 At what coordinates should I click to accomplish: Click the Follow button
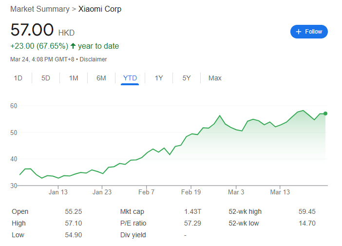point(309,32)
